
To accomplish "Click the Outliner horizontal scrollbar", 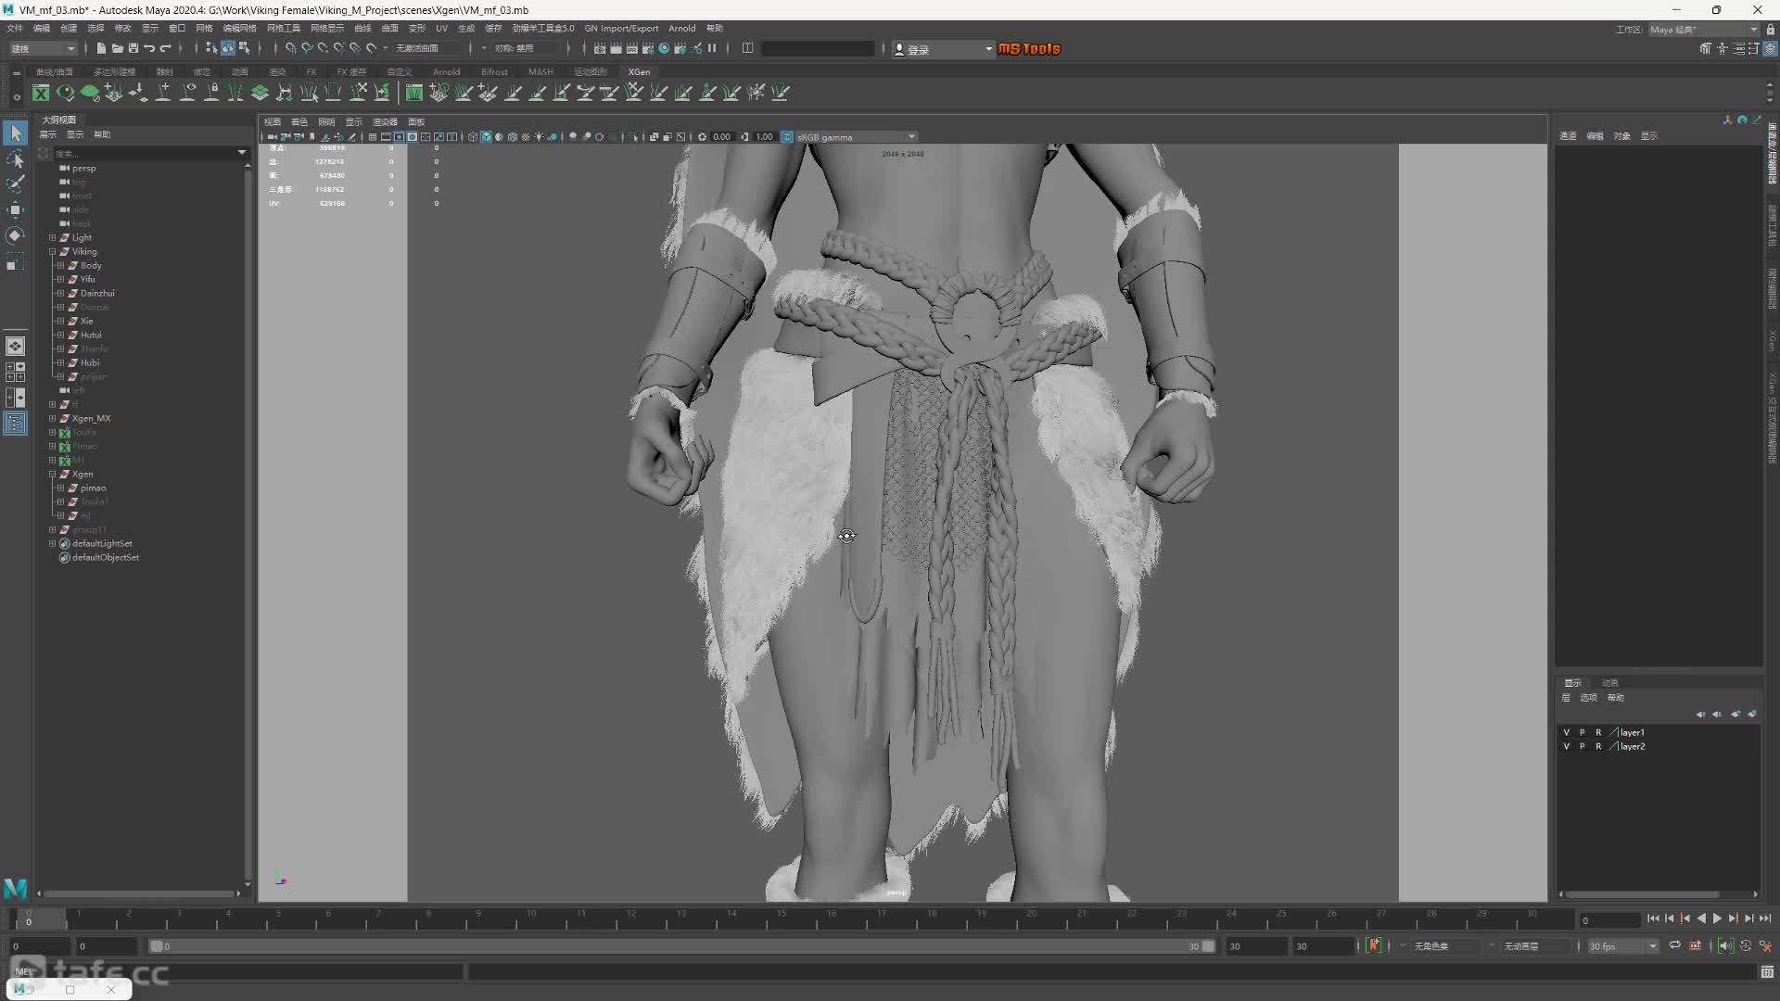I will click(139, 893).
